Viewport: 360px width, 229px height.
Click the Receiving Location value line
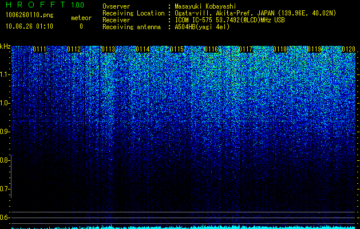pos(255,13)
